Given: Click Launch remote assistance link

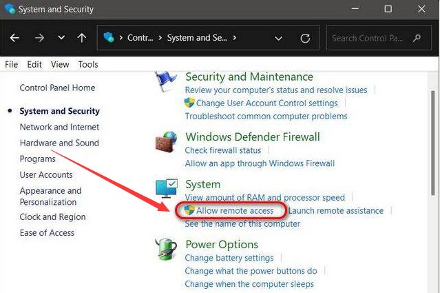Looking at the screenshot, I should click(x=336, y=210).
